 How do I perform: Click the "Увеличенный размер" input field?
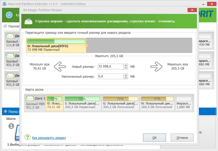click(x=111, y=76)
